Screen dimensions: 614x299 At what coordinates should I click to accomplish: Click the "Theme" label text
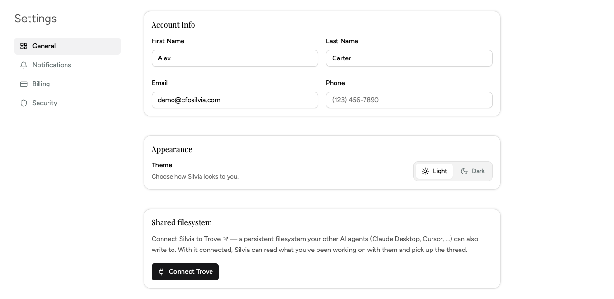[162, 165]
